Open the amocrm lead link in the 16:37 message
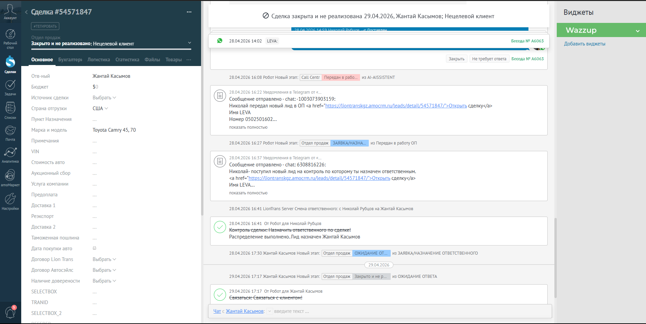The height and width of the screenshot is (324, 646). pyautogui.click(x=319, y=178)
